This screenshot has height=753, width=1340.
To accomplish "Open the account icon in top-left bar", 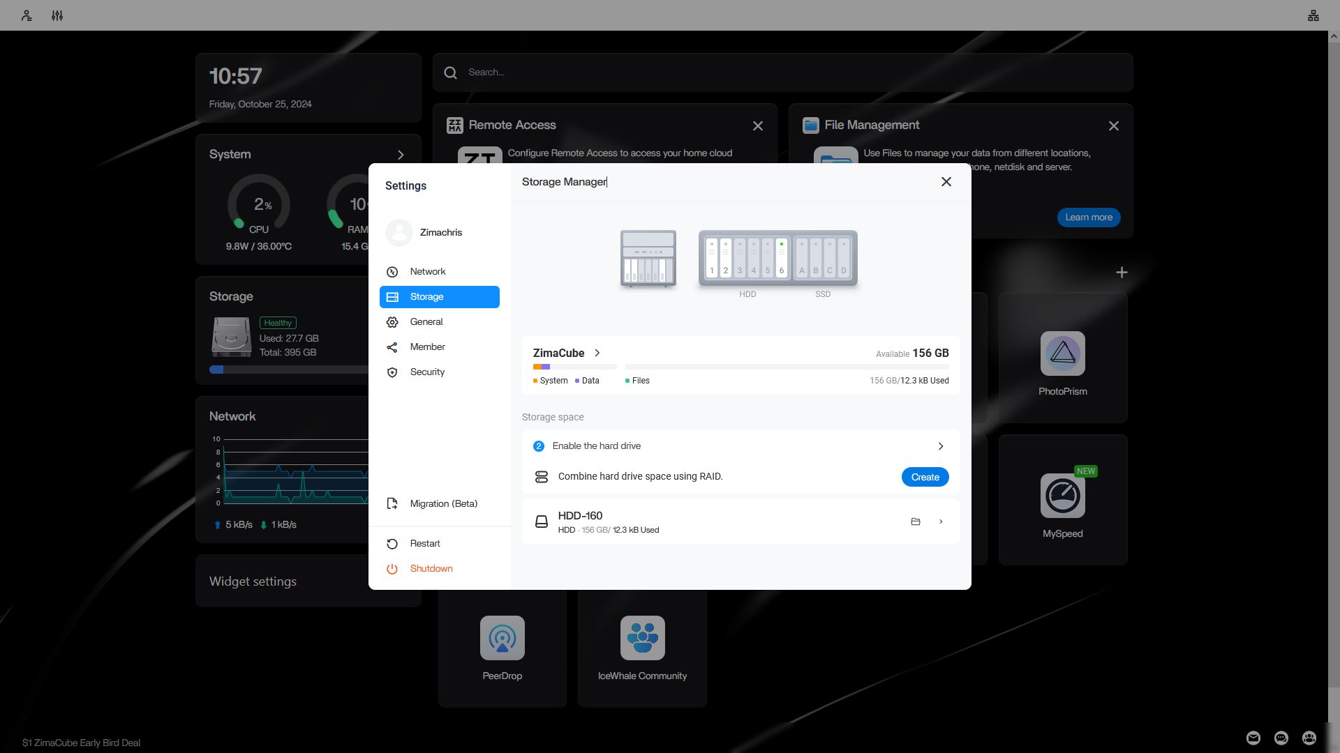I will (x=27, y=15).
